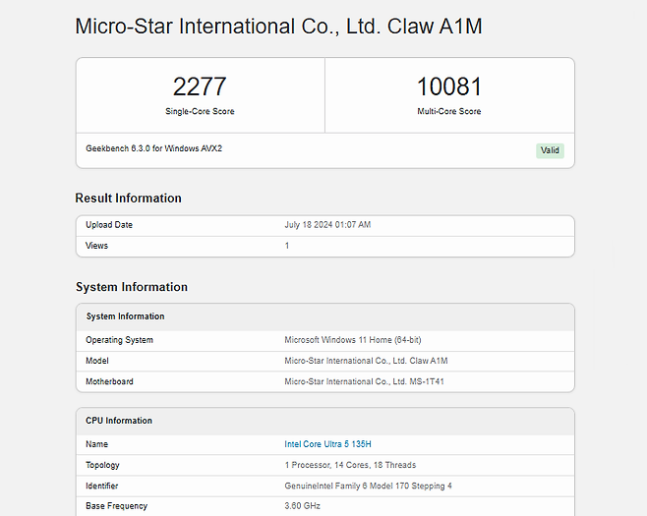The image size is (647, 516).
Task: Select the July 18 2024 upload date value
Action: 327,225
